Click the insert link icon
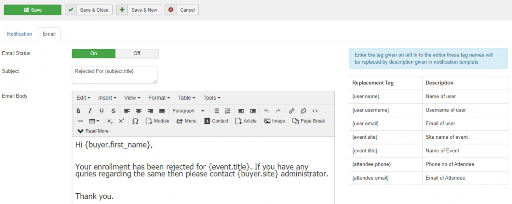Viewport: 512px width, 204px height. click(292, 111)
